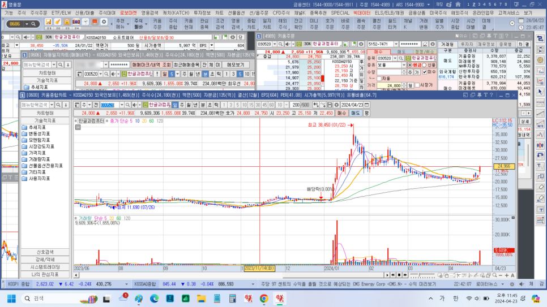Click the clock icon in main toolbar
Screen dimensions: 547x307
(86, 22)
